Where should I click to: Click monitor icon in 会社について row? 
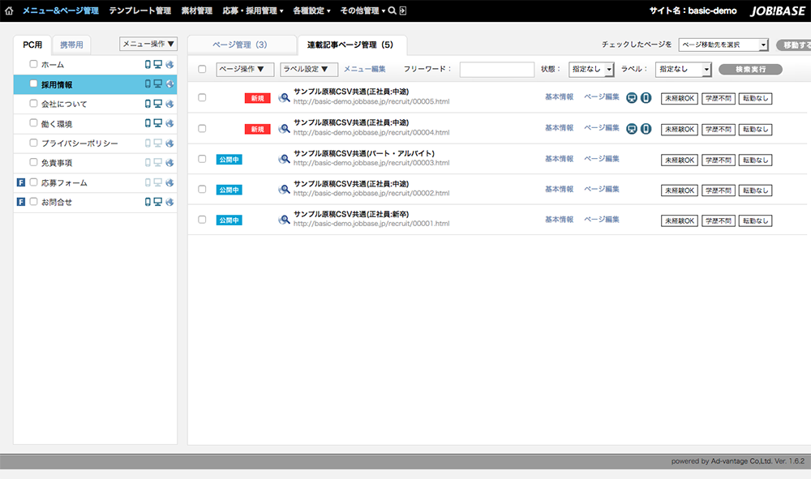coord(158,104)
